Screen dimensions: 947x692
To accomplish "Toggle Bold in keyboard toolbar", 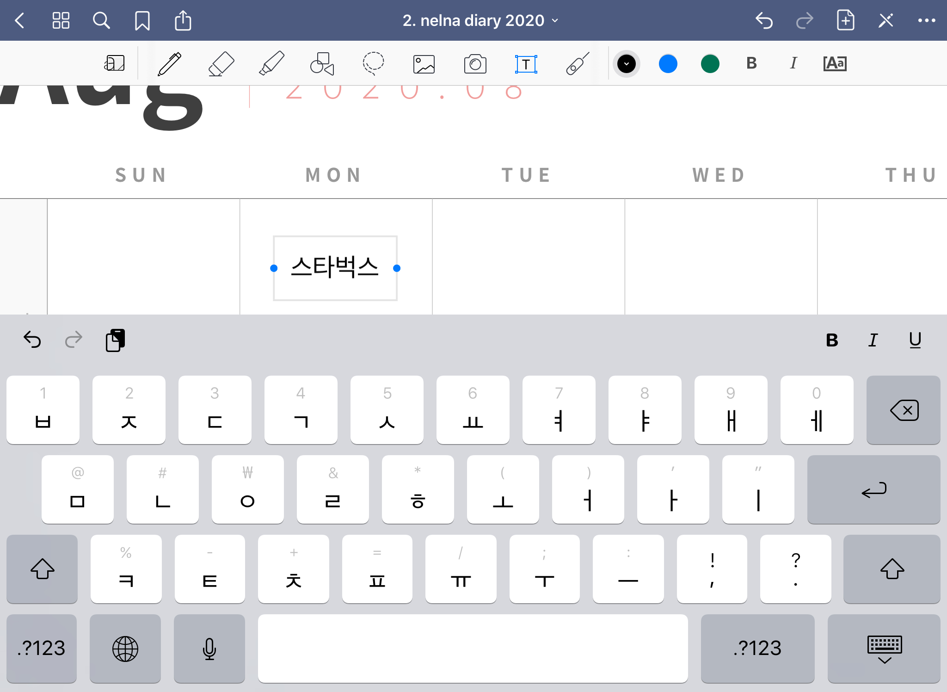I will 832,340.
